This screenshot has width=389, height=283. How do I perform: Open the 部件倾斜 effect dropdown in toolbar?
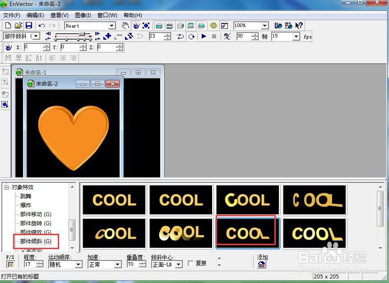[37, 36]
